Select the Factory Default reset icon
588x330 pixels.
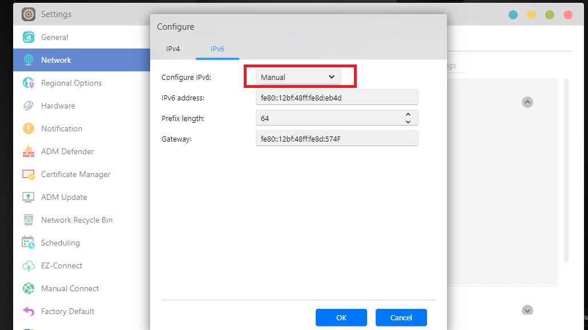27,311
